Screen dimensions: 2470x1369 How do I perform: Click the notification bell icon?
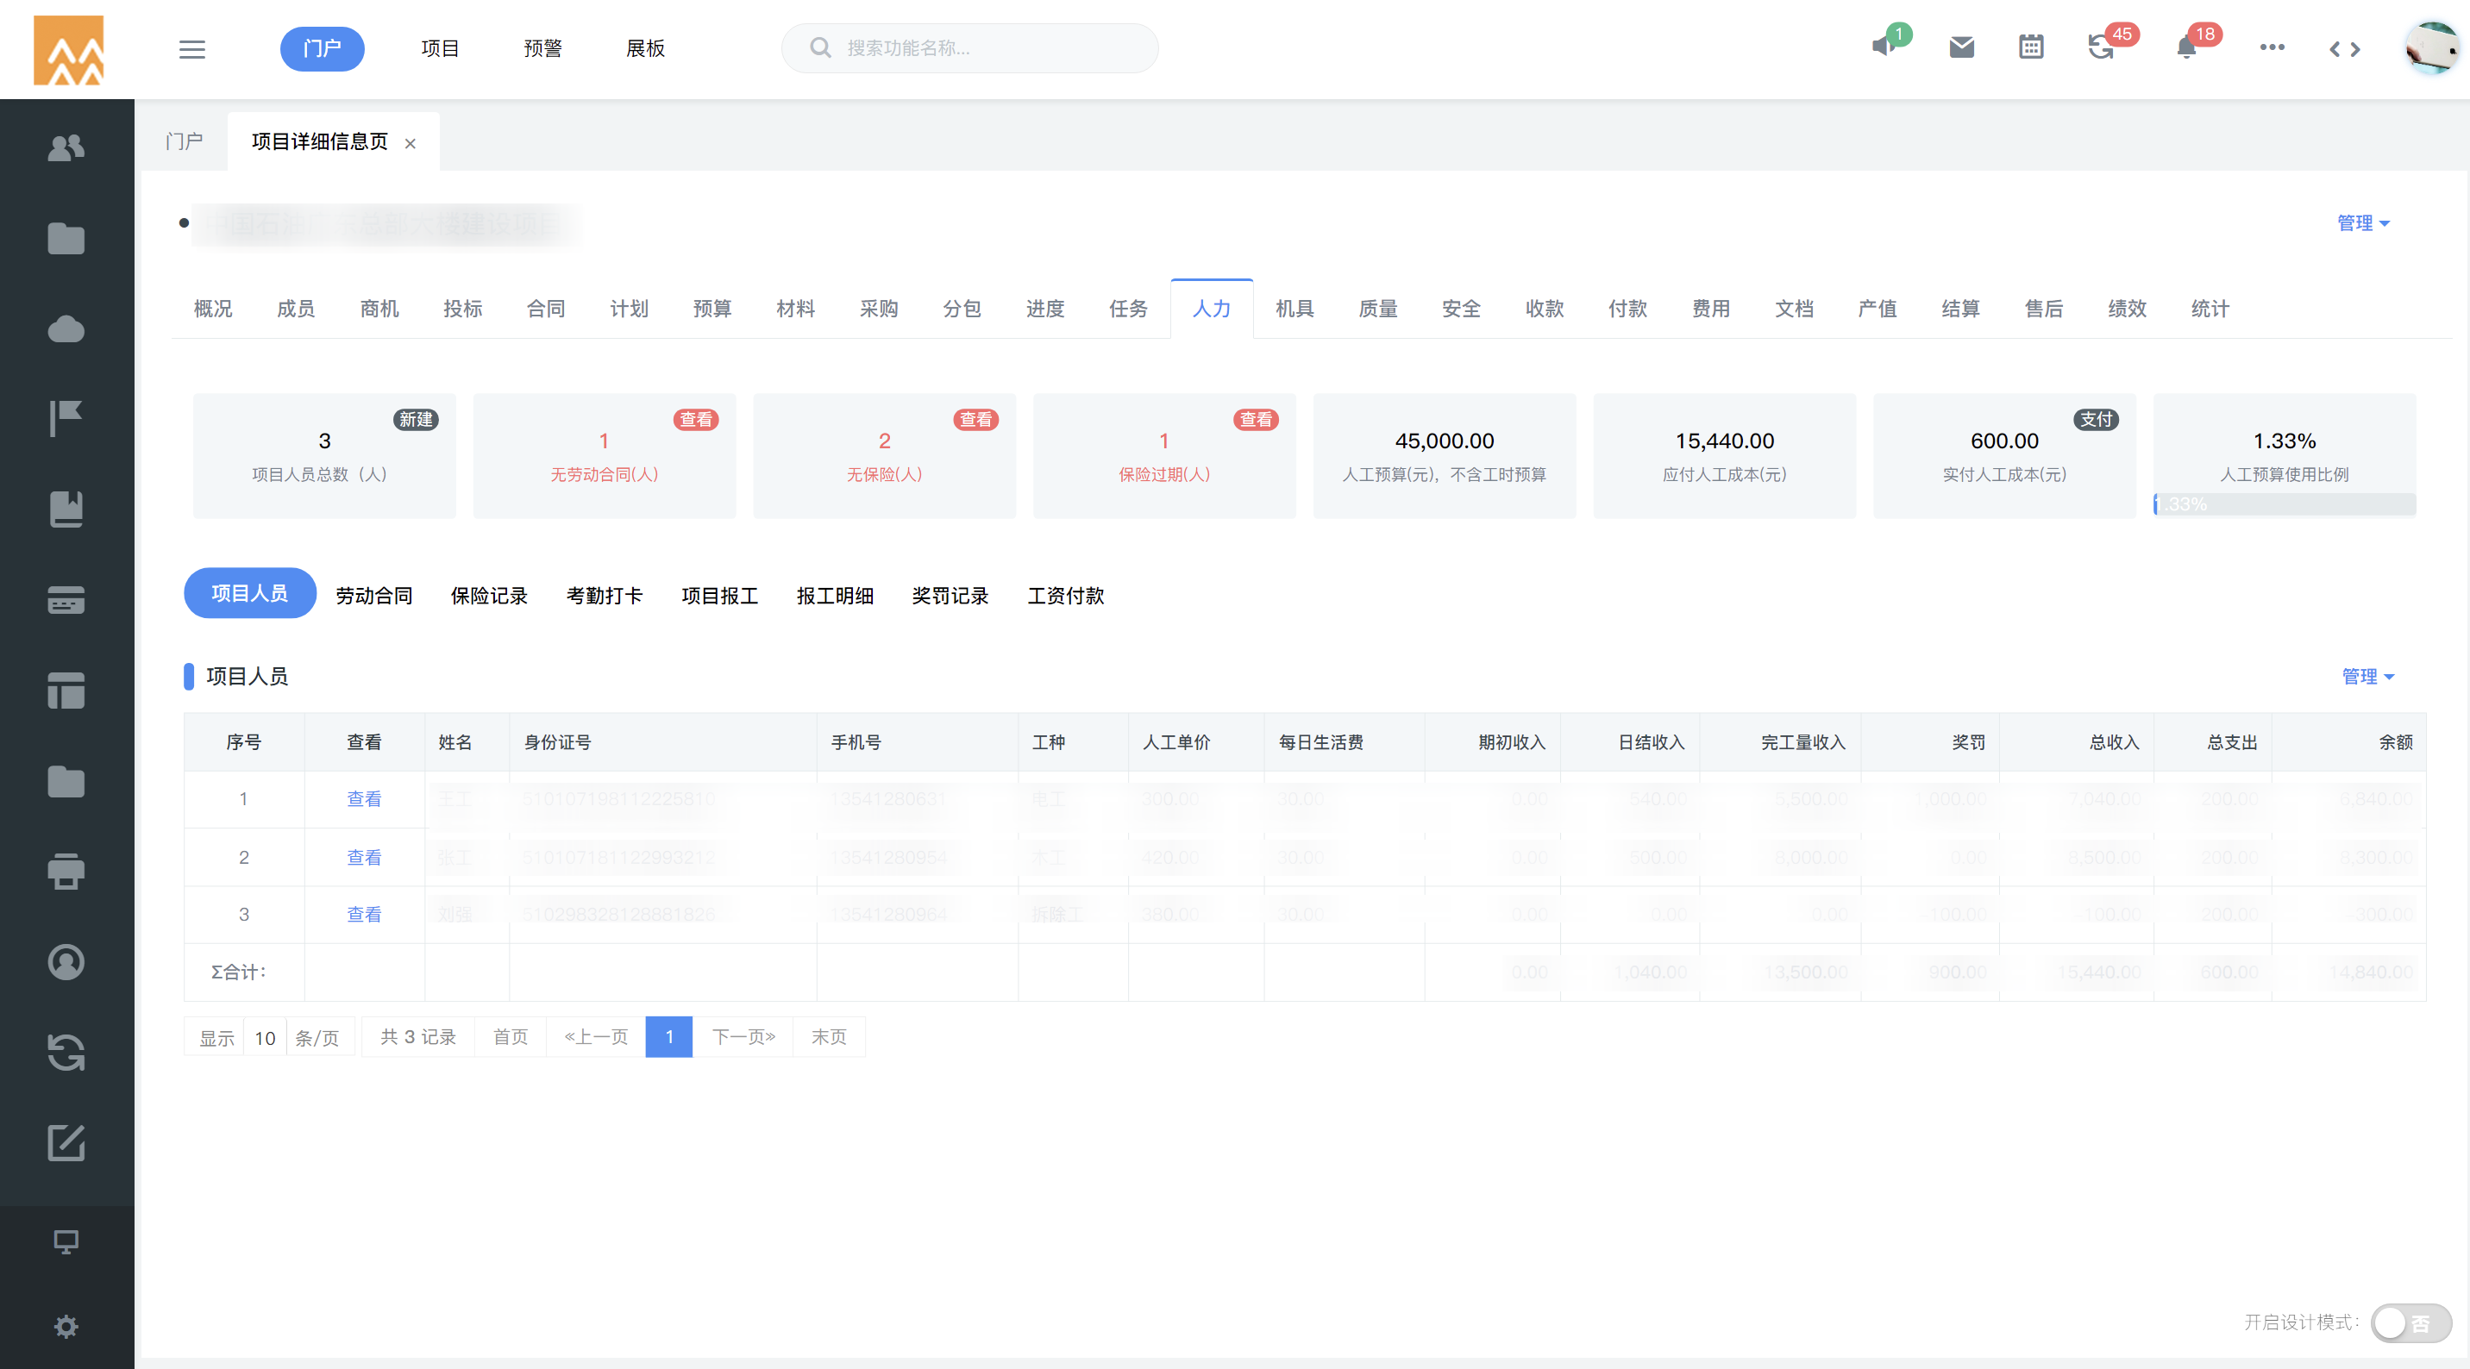[x=2186, y=48]
